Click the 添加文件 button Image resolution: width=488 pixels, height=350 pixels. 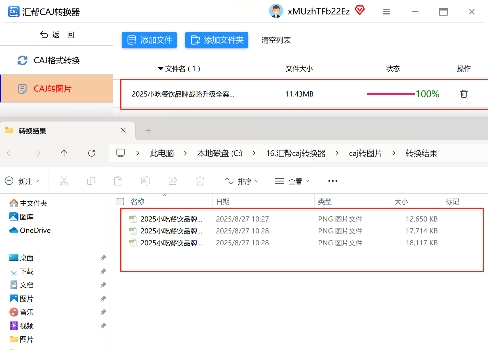point(149,40)
